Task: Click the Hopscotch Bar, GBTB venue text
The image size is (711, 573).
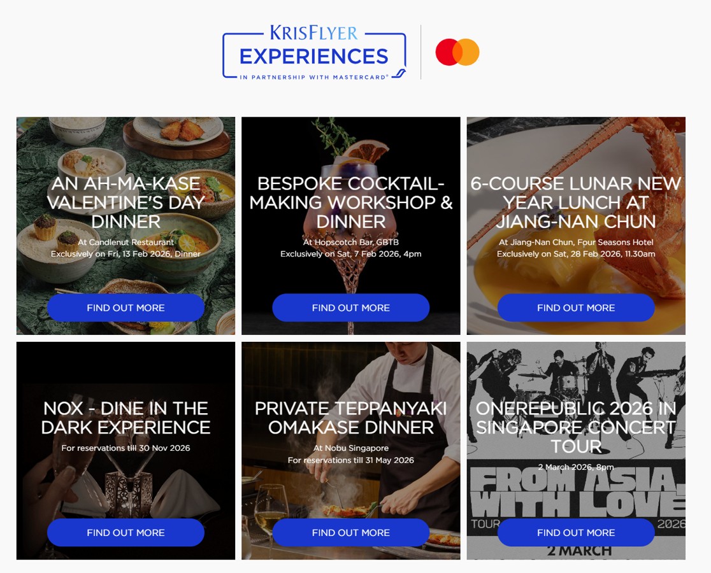Action: [x=350, y=242]
